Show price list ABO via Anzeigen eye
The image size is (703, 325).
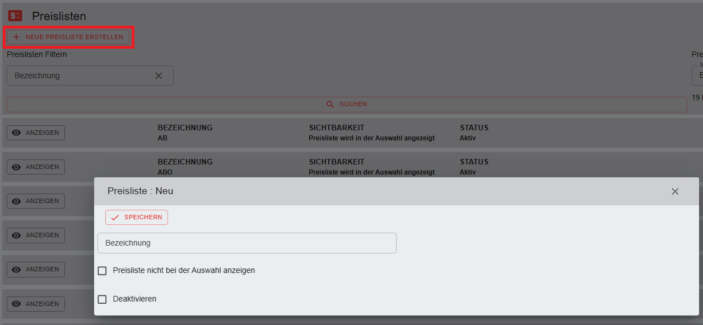tap(17, 167)
